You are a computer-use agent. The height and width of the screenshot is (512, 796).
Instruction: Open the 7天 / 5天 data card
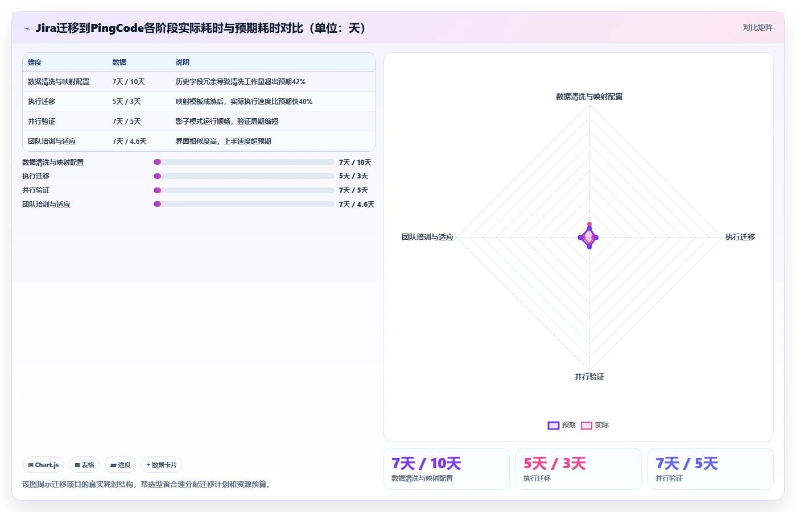711,469
